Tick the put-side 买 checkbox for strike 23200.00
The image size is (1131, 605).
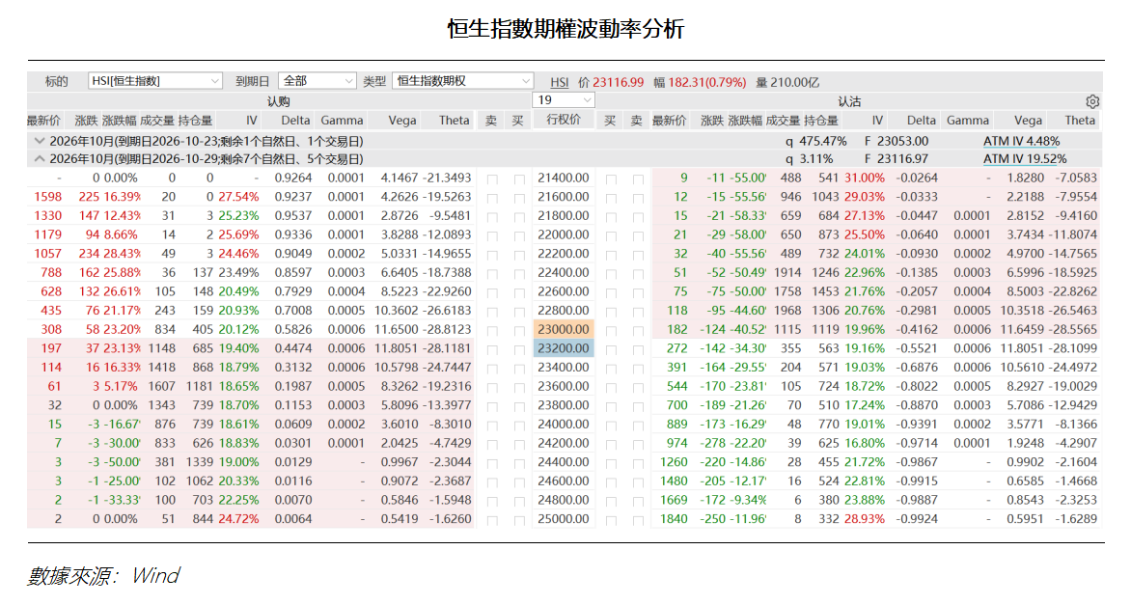[x=611, y=349]
